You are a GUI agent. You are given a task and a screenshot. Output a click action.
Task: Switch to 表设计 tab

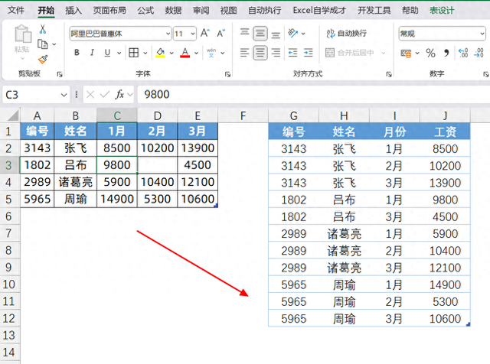pyautogui.click(x=442, y=10)
